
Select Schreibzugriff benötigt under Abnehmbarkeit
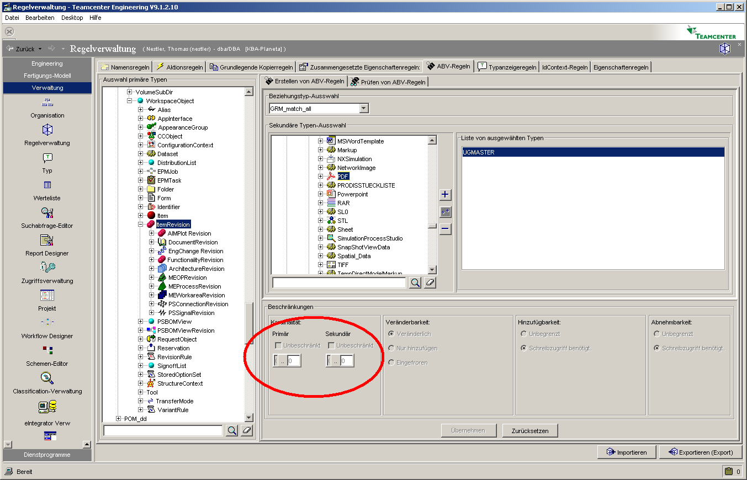pyautogui.click(x=657, y=348)
